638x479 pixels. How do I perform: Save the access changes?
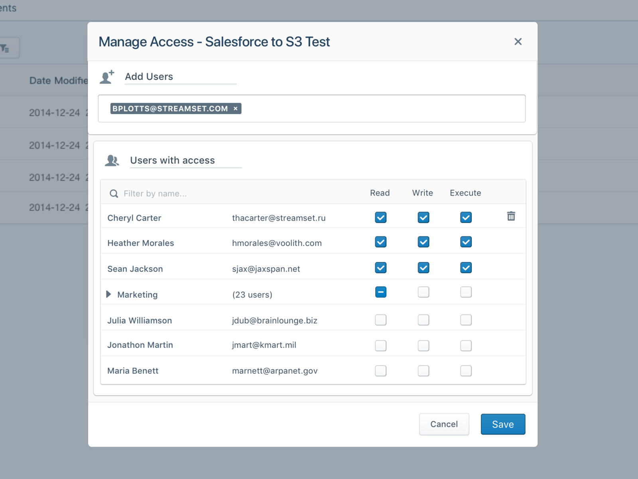pyautogui.click(x=503, y=424)
